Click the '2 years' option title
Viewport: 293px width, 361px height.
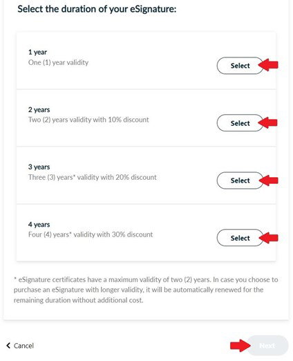tap(39, 110)
